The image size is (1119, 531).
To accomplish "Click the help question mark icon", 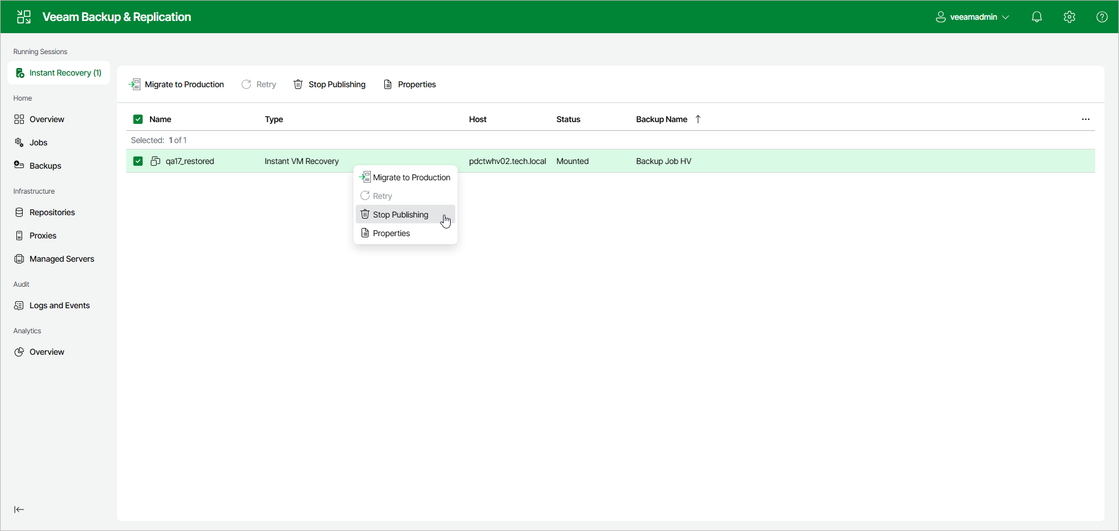I will tap(1102, 17).
